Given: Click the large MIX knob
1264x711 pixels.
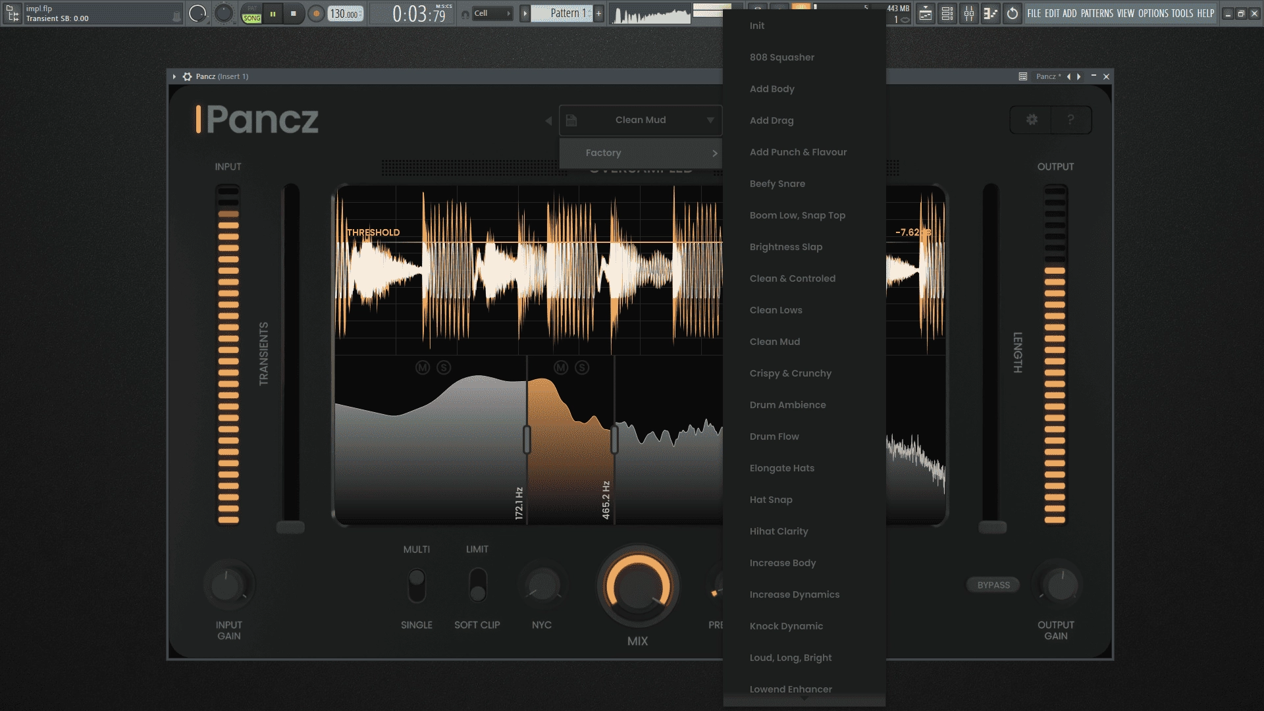Looking at the screenshot, I should [x=637, y=586].
